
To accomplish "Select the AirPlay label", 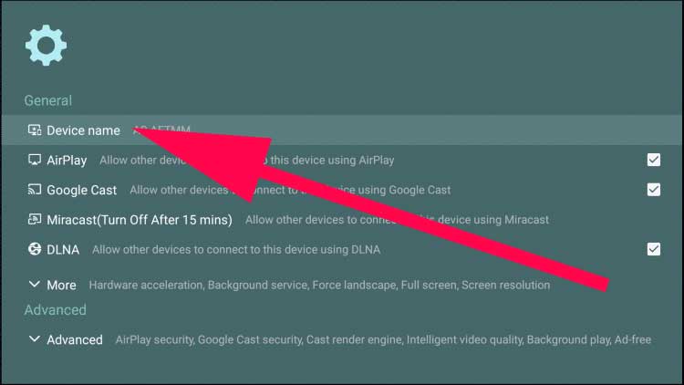I will pos(67,161).
